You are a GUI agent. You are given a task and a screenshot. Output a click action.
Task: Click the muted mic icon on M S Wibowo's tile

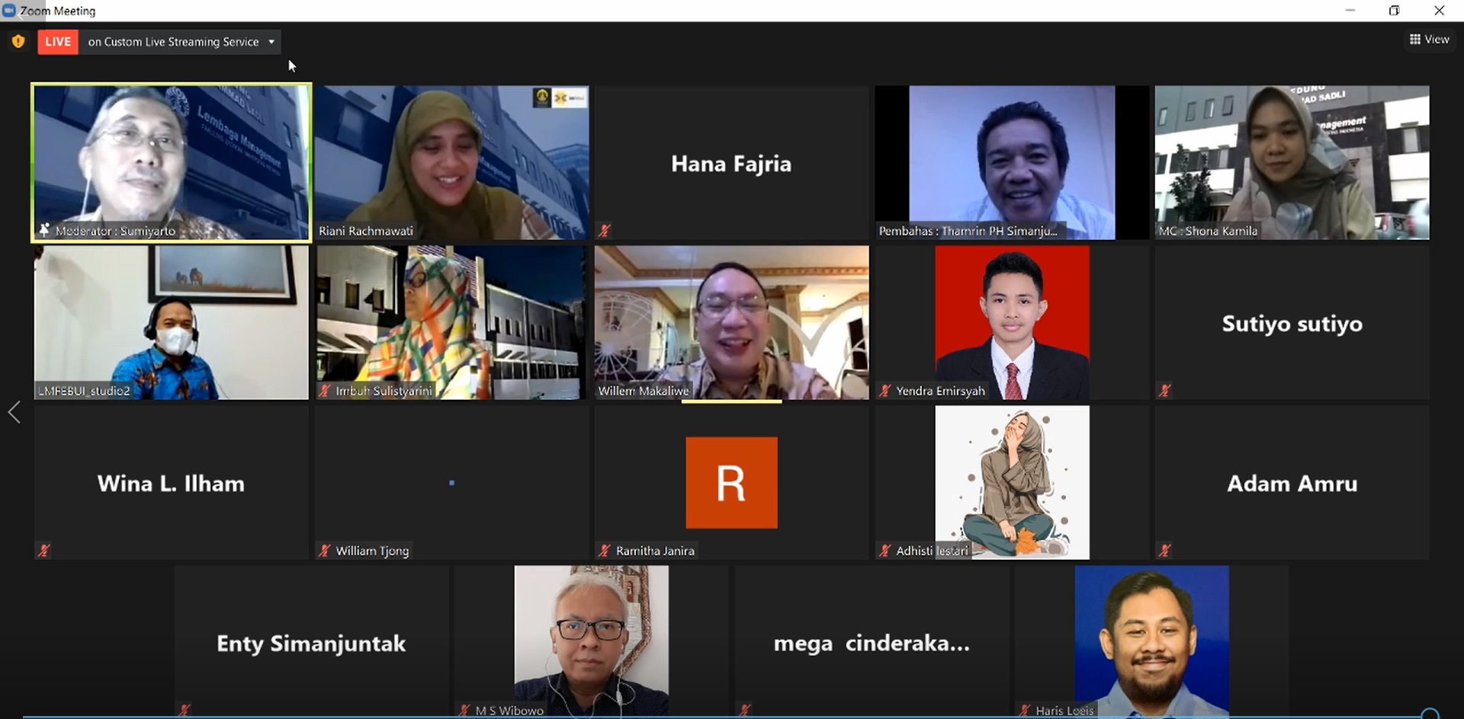pos(464,709)
